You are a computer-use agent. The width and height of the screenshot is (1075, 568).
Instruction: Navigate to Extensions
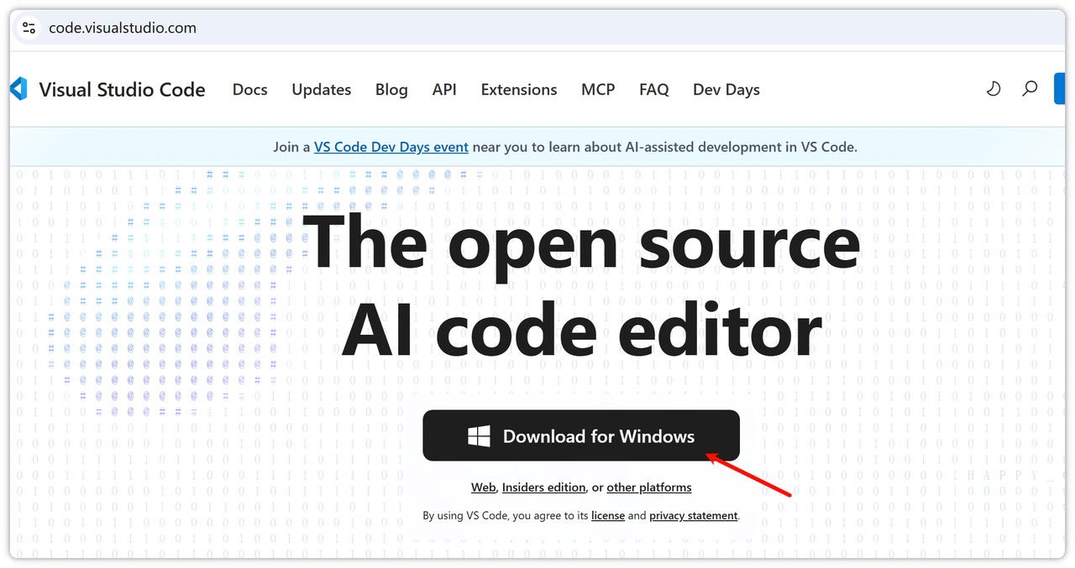[x=518, y=90]
